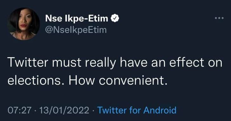
Task: Click the word "effect" in the tweet
Action: (187, 62)
